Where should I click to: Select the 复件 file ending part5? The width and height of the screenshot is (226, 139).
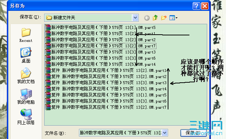(106, 95)
